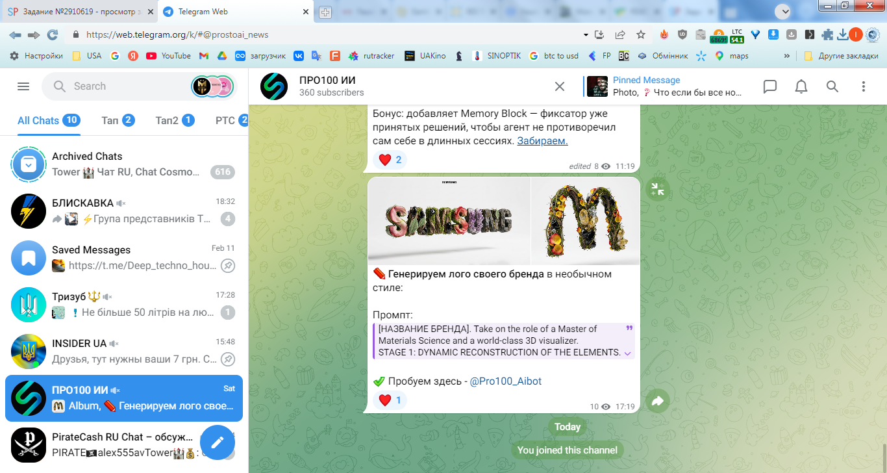Screen dimensions: 887x473
Task: Switch to the Тап folder tab
Action: (118, 120)
